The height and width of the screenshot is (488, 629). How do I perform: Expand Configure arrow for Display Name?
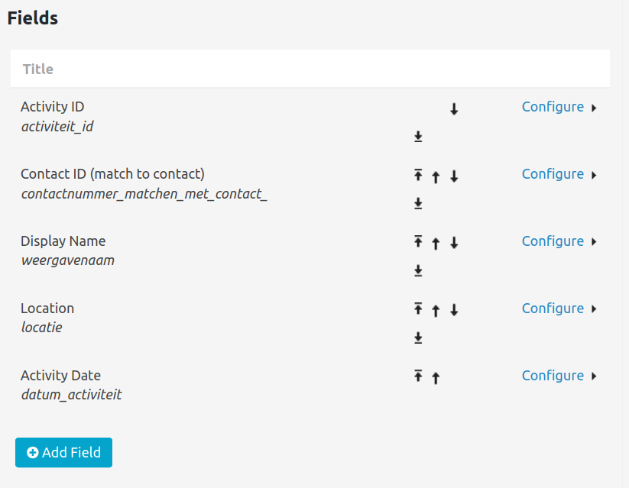point(594,242)
